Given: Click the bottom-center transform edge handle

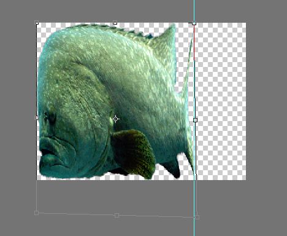Looking at the screenshot, I should point(117,215).
